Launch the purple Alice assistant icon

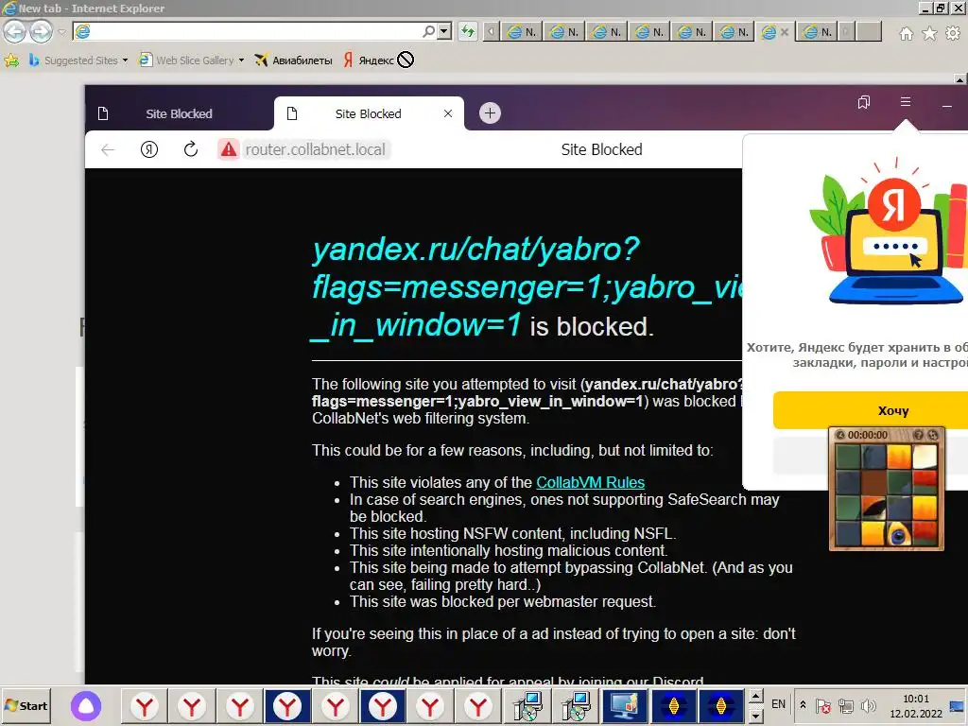click(86, 706)
